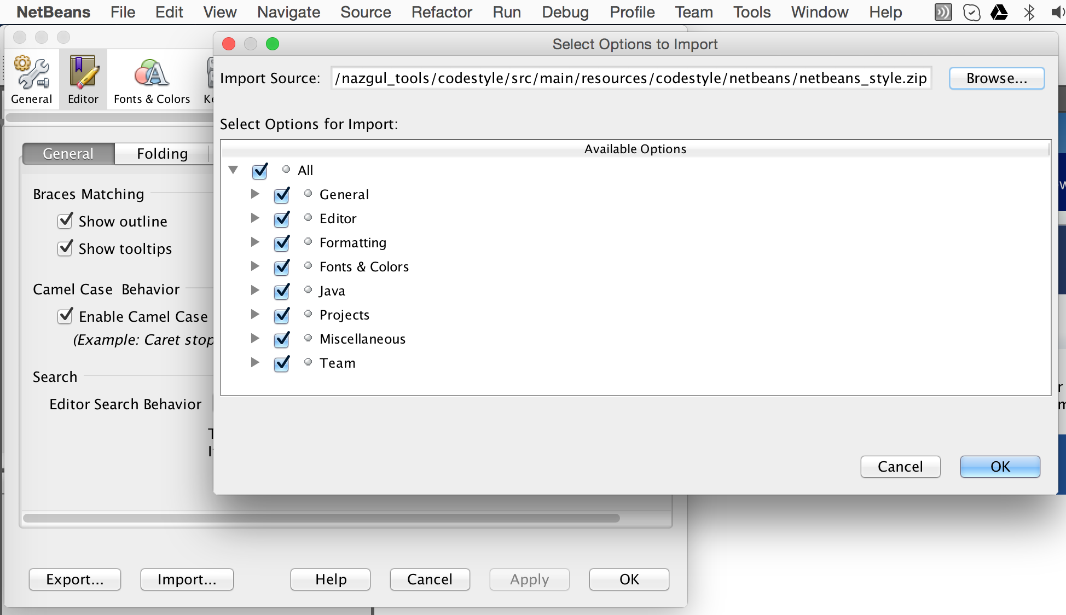Confirm import with the dialog OK button
The image size is (1066, 615).
(1000, 467)
